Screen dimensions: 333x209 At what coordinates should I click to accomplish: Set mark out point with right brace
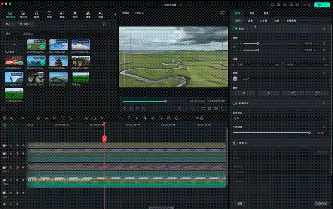(x=186, y=108)
